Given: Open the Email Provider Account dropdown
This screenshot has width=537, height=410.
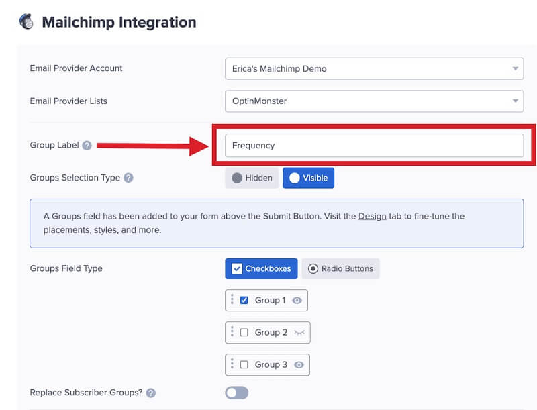Looking at the screenshot, I should pyautogui.click(x=374, y=68).
